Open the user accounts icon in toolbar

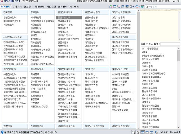click(x=111, y=7)
